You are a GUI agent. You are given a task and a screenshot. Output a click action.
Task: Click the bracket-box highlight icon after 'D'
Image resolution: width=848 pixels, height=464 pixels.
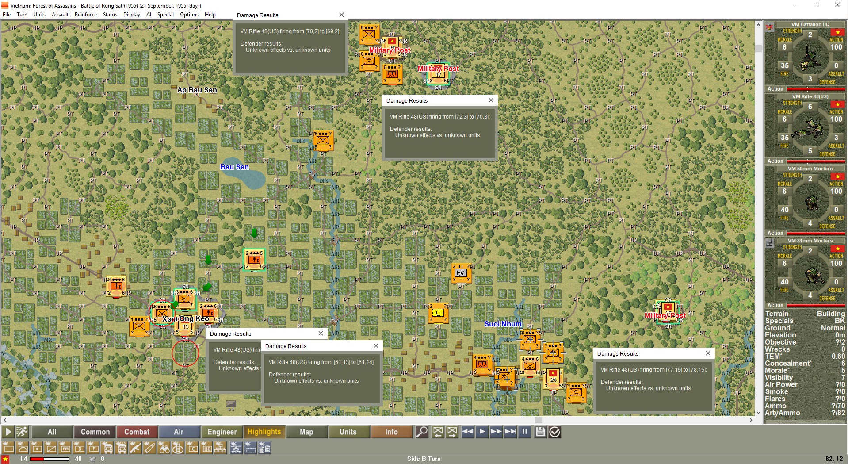click(65, 448)
